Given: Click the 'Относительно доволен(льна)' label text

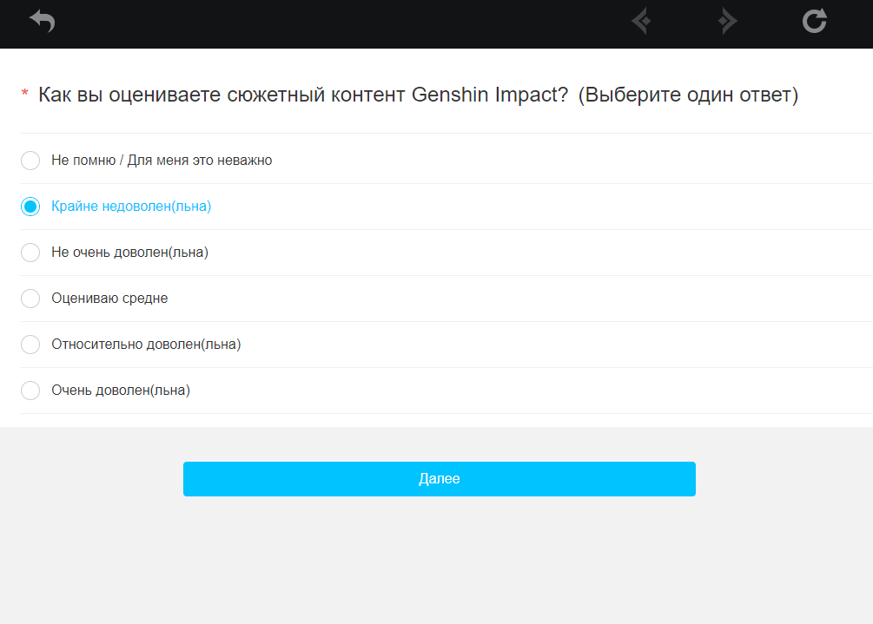Looking at the screenshot, I should [x=146, y=345].
